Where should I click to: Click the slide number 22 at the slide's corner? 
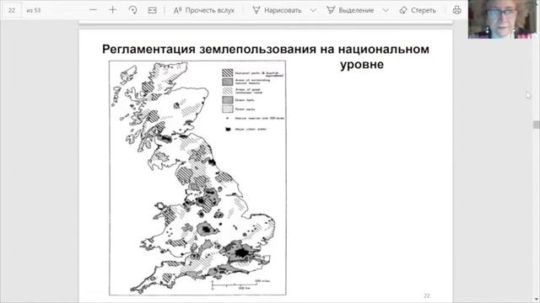coord(426,295)
